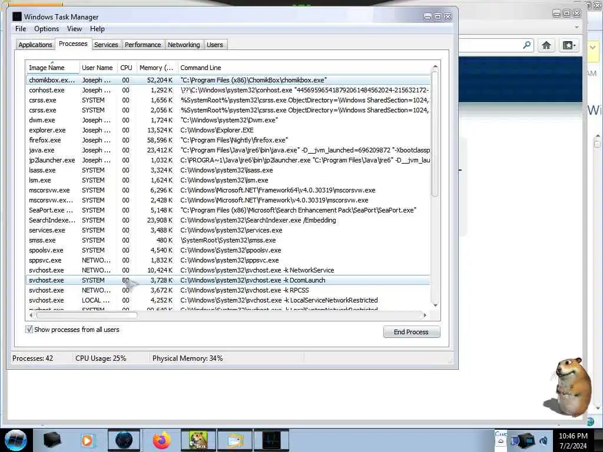Select the svchost.exe -k DcomLaunch row

coord(228,280)
